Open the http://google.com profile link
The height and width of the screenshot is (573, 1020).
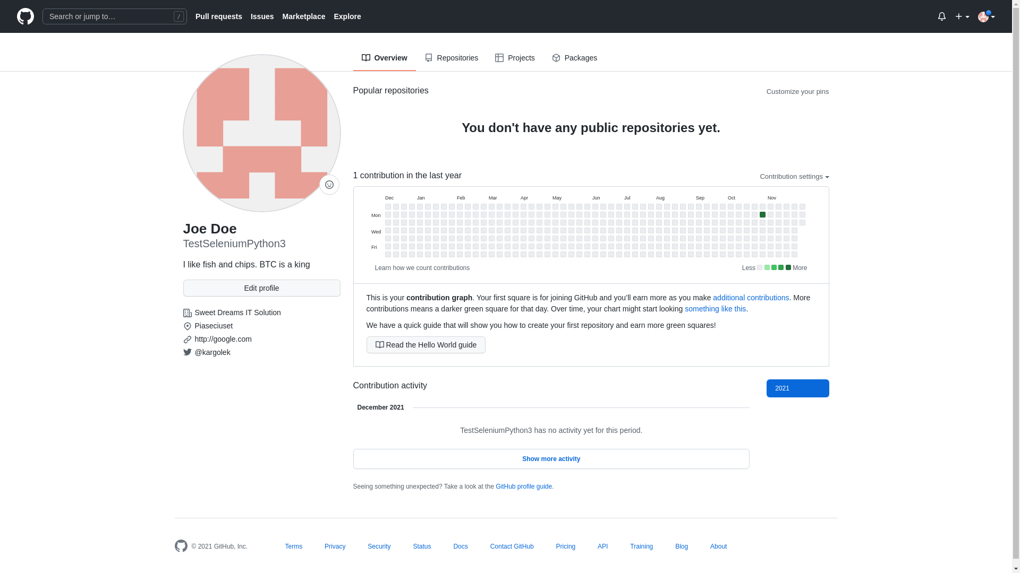223,339
